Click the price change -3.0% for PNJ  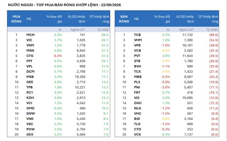(165, 87)
